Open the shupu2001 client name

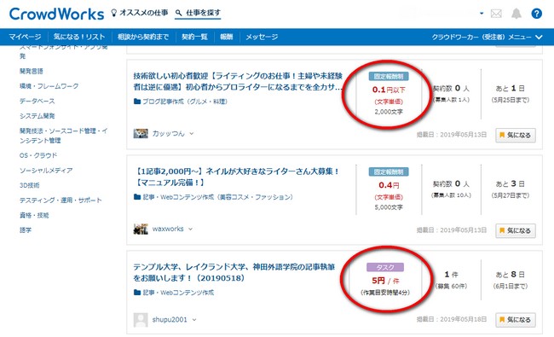[x=170, y=320]
